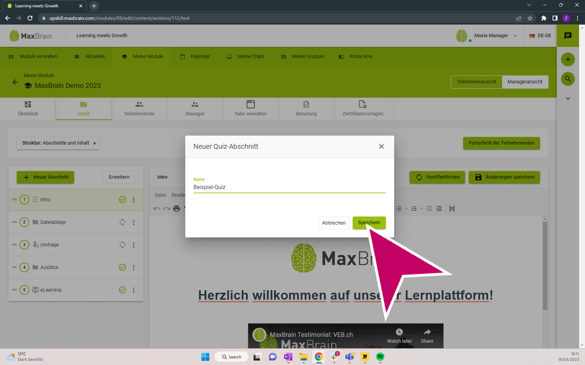The width and height of the screenshot is (585, 365).
Task: Click the Name field containing Beispiel-Quiz
Action: 289,187
